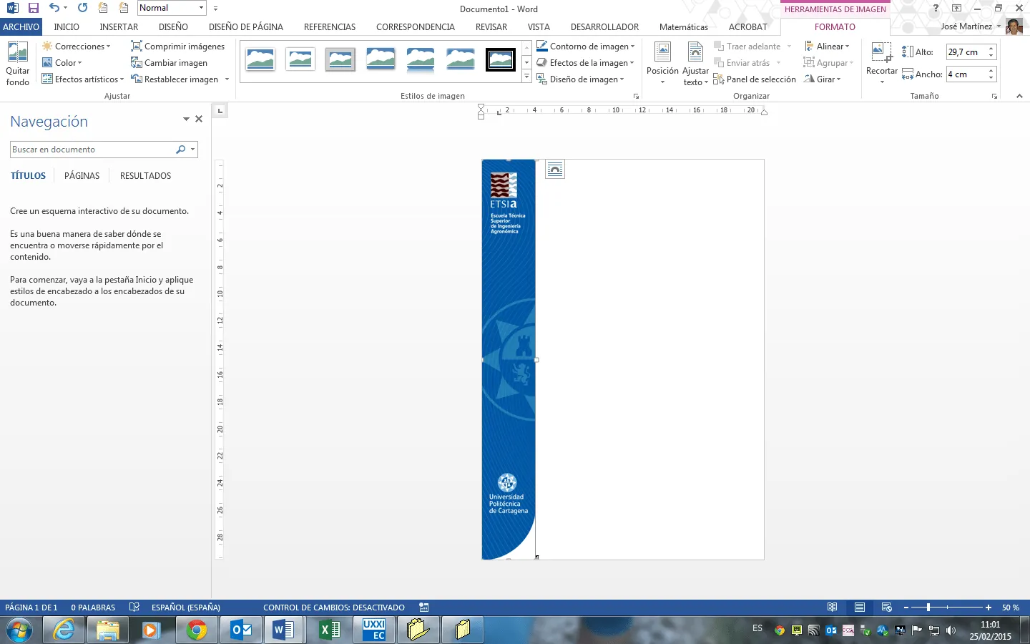Open the ARCHIVO tab
Screen dimensions: 1030x644
click(x=21, y=26)
